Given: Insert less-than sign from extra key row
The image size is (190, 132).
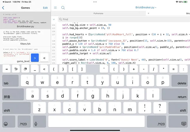Looking at the screenshot, I should pos(44,69).
